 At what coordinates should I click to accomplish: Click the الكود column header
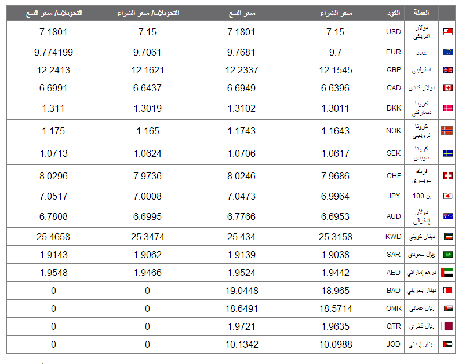pos(394,13)
